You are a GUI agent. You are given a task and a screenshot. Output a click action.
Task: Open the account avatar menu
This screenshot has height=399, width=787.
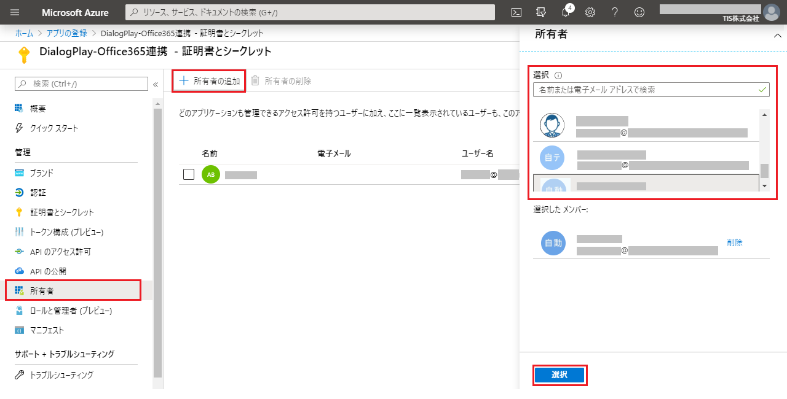point(771,12)
